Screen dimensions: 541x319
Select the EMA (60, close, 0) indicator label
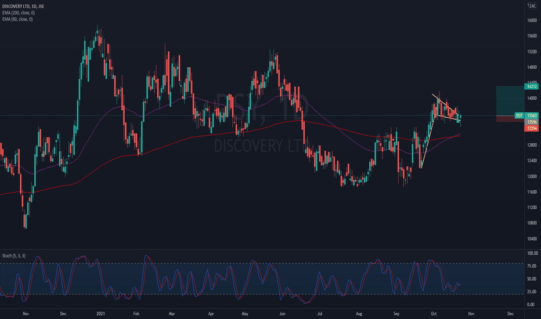pyautogui.click(x=17, y=19)
